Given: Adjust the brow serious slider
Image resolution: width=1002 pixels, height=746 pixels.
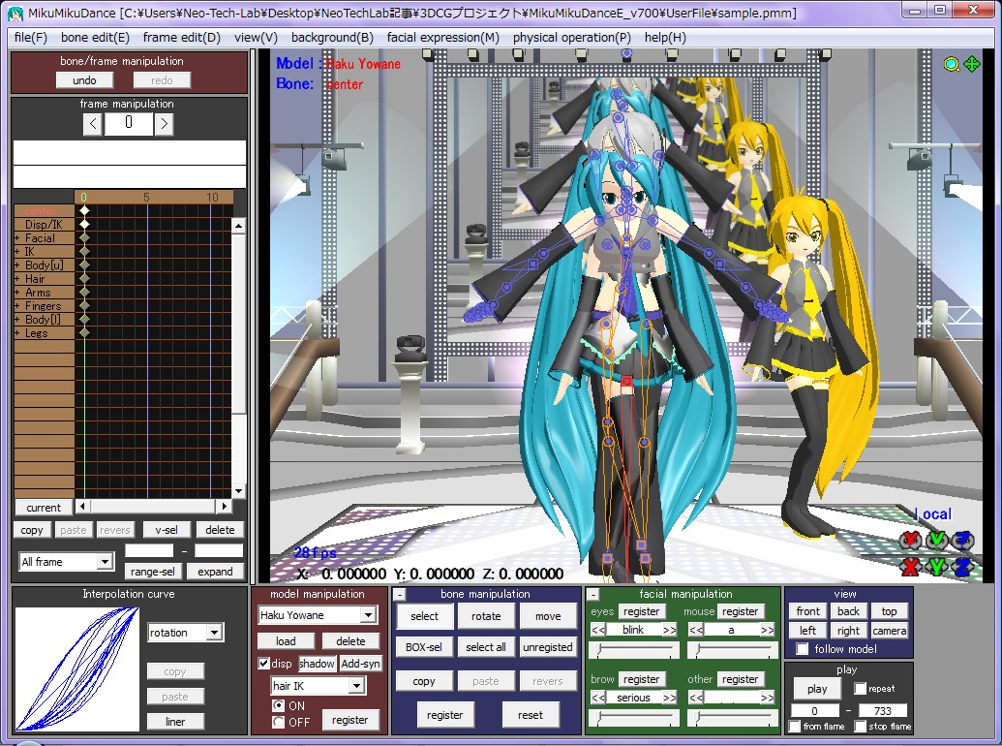Looking at the screenshot, I should tap(634, 718).
